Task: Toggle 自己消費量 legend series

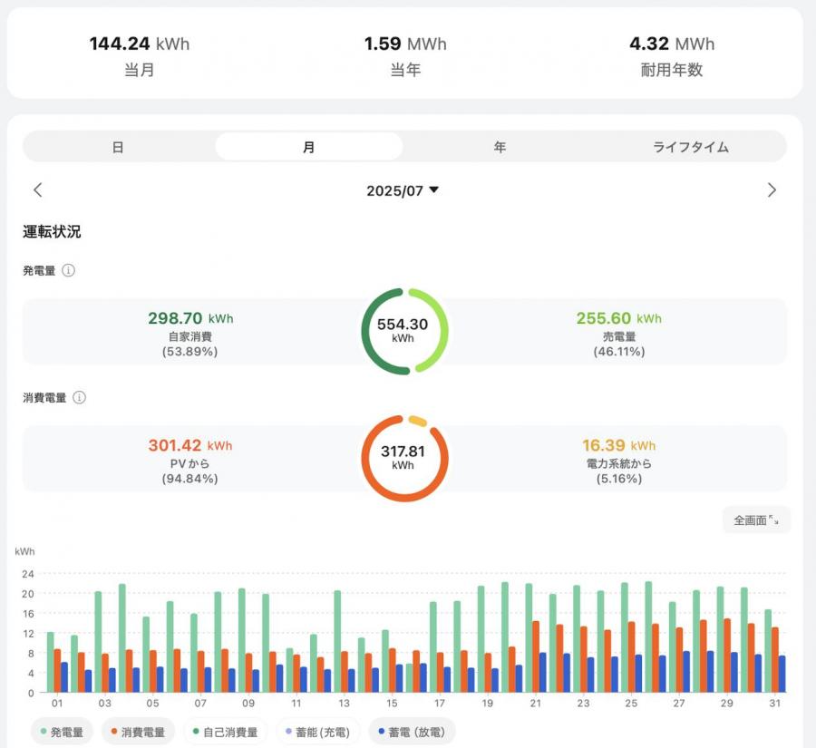Action: click(x=225, y=732)
